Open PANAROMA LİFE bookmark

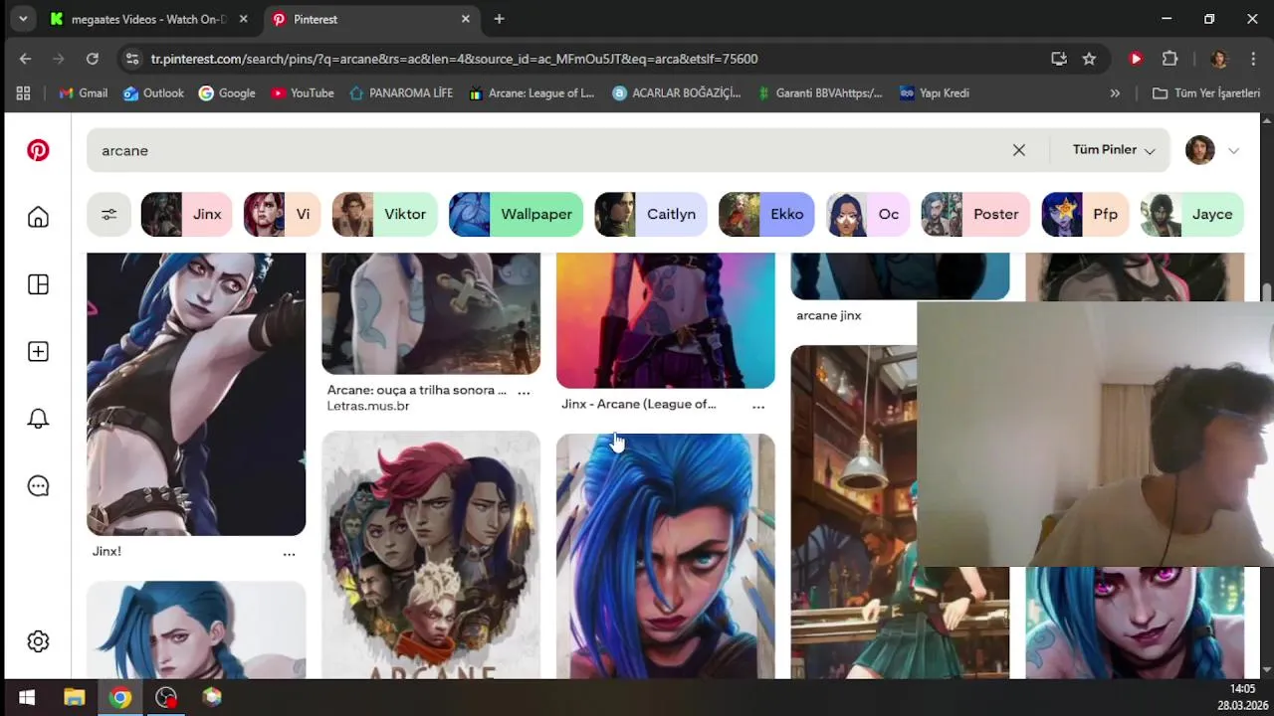[x=401, y=92]
